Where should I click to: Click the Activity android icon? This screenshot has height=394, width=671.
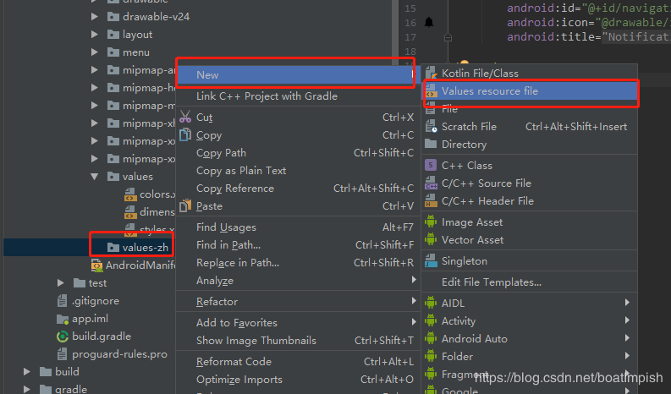[431, 320]
